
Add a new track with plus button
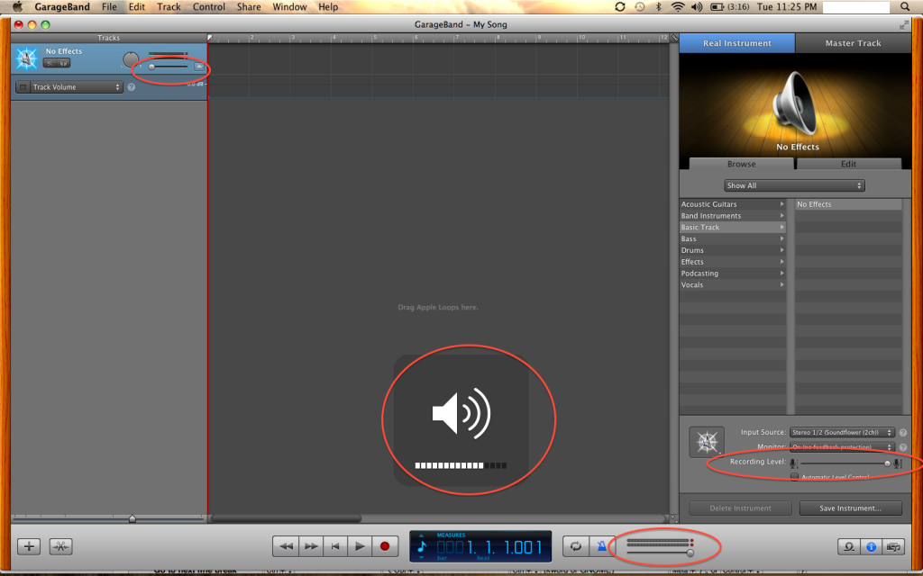(x=29, y=546)
